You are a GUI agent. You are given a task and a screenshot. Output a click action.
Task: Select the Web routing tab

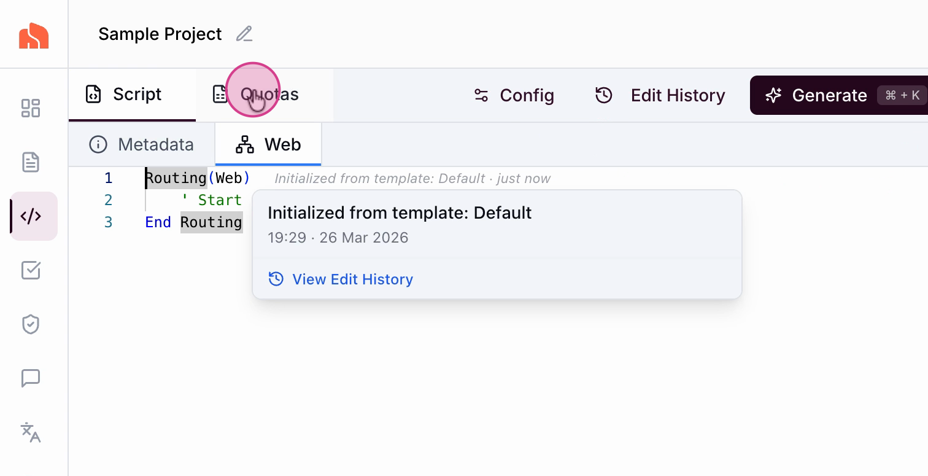coord(269,145)
